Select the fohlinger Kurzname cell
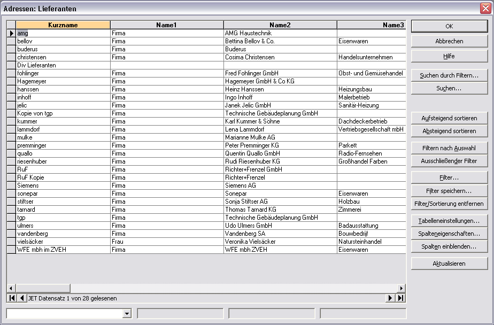The height and width of the screenshot is (325, 494). pyautogui.click(x=63, y=73)
